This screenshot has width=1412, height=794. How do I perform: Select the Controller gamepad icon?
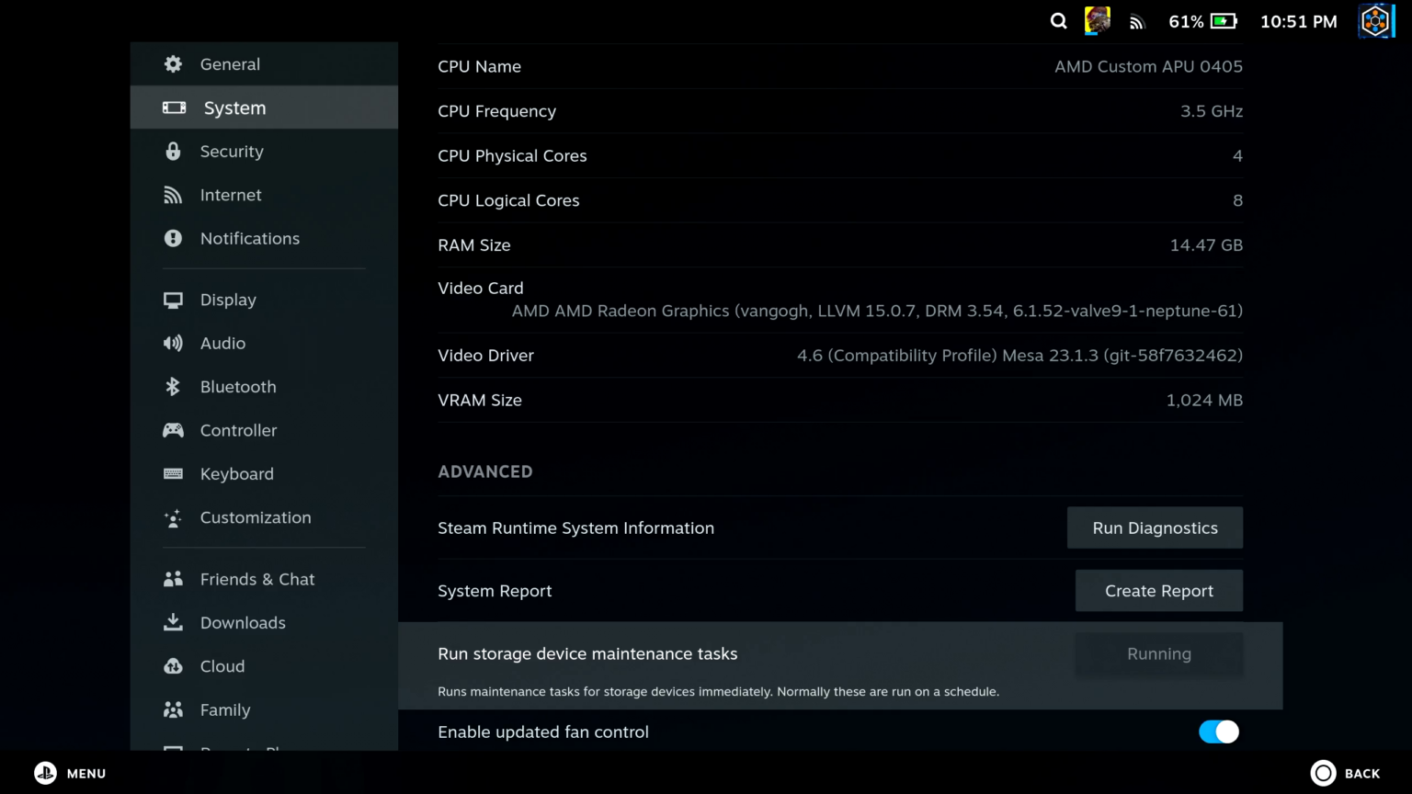point(173,430)
